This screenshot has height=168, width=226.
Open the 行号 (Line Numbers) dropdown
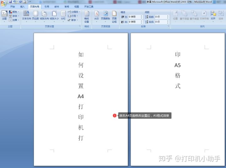coord(73,16)
